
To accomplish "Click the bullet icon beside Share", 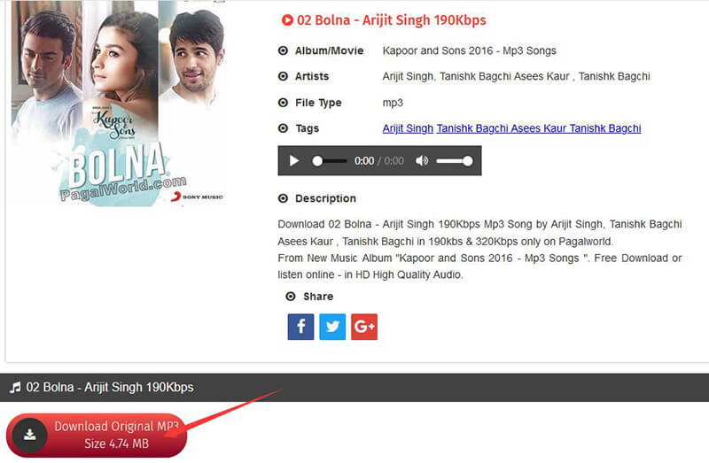I will pos(291,297).
